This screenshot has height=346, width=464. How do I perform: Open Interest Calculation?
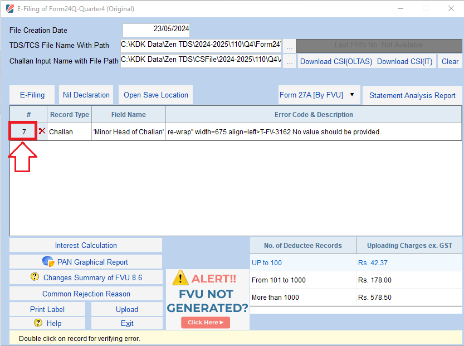pos(86,245)
